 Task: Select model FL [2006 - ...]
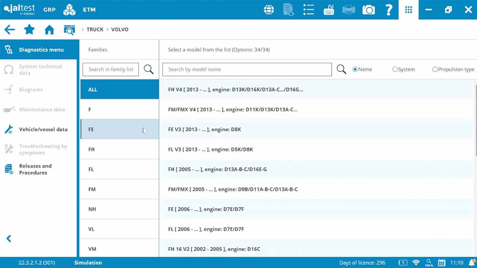317,229
